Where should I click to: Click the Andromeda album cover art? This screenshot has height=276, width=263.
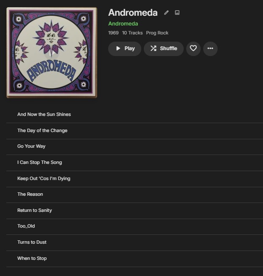click(x=52, y=53)
